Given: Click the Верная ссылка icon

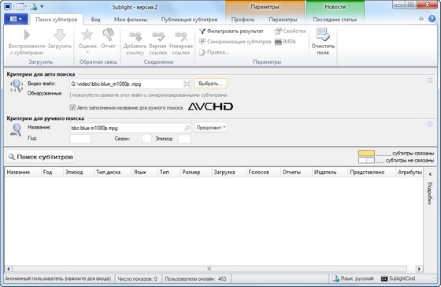Looking at the screenshot, I should [157, 36].
